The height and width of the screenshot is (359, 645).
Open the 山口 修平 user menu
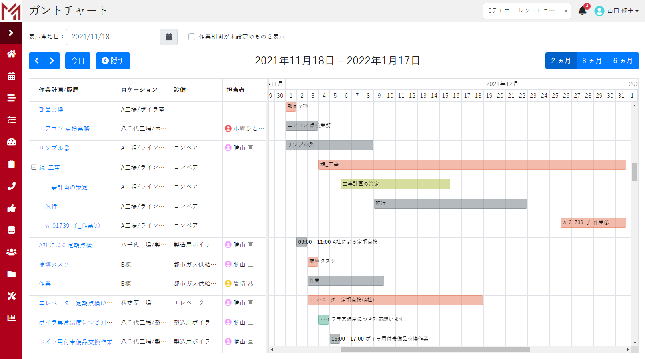point(617,11)
